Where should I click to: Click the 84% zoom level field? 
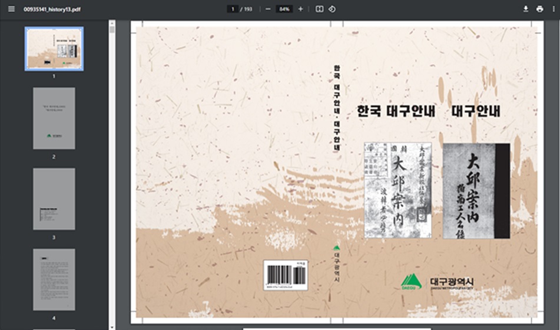tap(284, 9)
